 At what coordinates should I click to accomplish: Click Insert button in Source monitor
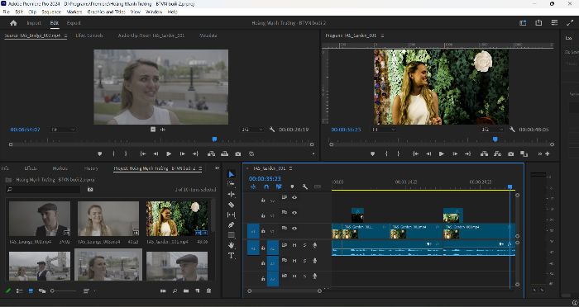[211, 153]
